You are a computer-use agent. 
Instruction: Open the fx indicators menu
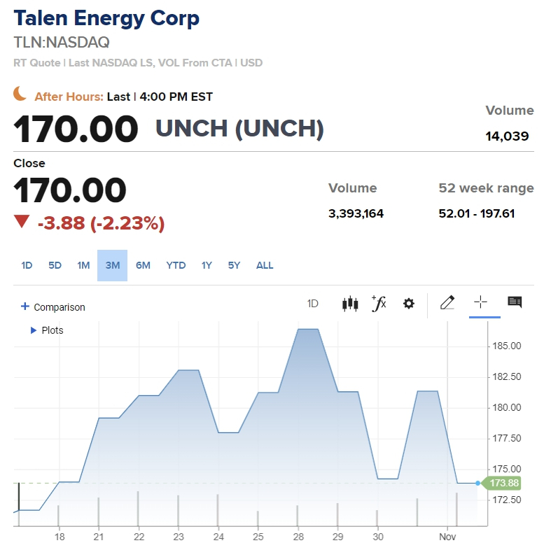pyautogui.click(x=379, y=304)
